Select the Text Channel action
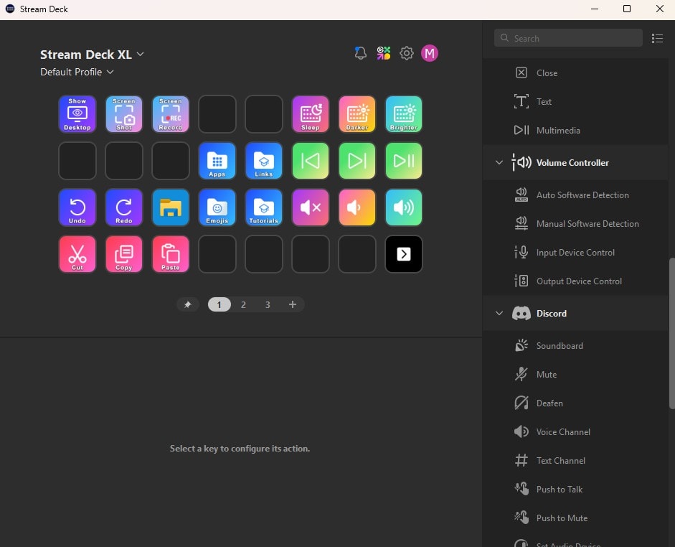The width and height of the screenshot is (675, 547). pyautogui.click(x=576, y=461)
